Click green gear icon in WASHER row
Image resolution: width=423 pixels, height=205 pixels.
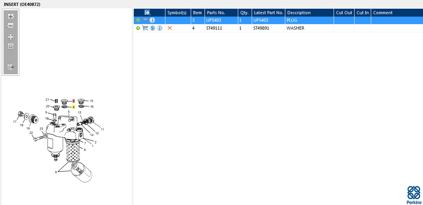pyautogui.click(x=138, y=28)
